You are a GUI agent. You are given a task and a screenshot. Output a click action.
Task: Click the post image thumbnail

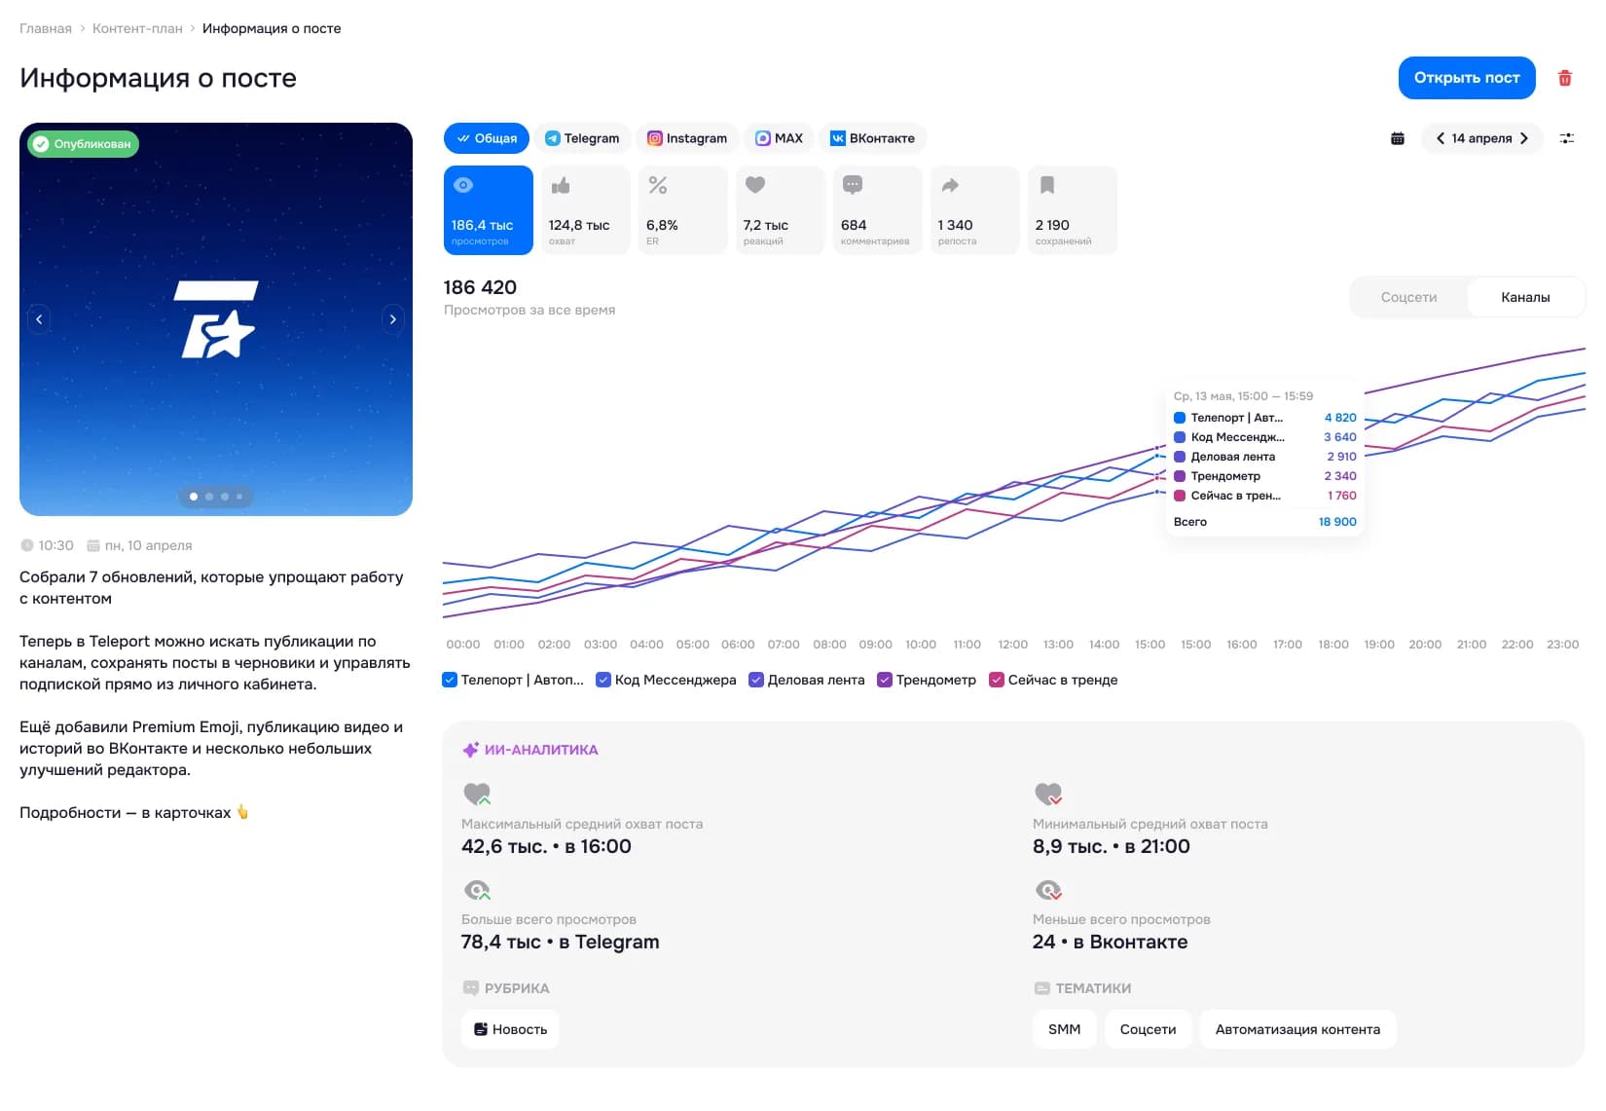point(216,319)
